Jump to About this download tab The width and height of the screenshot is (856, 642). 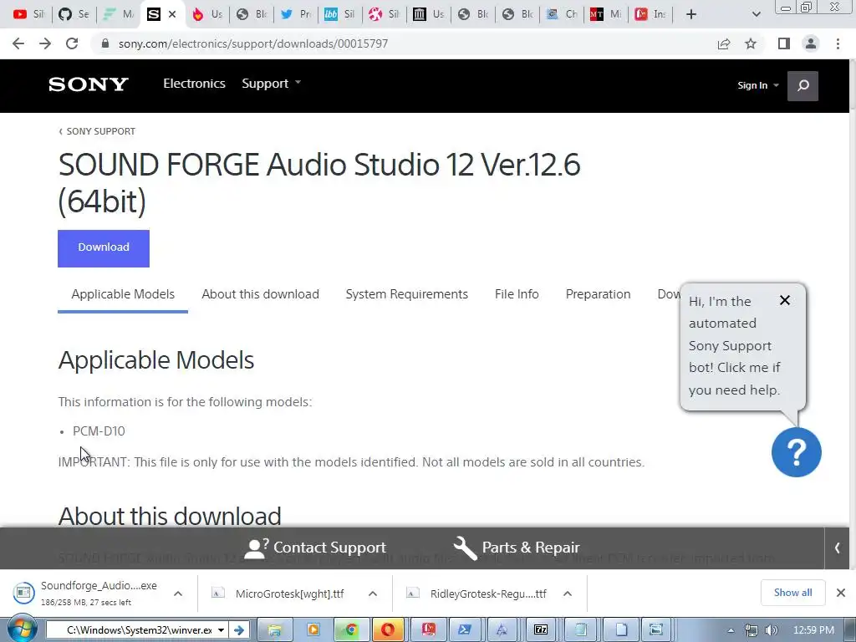pyautogui.click(x=261, y=294)
